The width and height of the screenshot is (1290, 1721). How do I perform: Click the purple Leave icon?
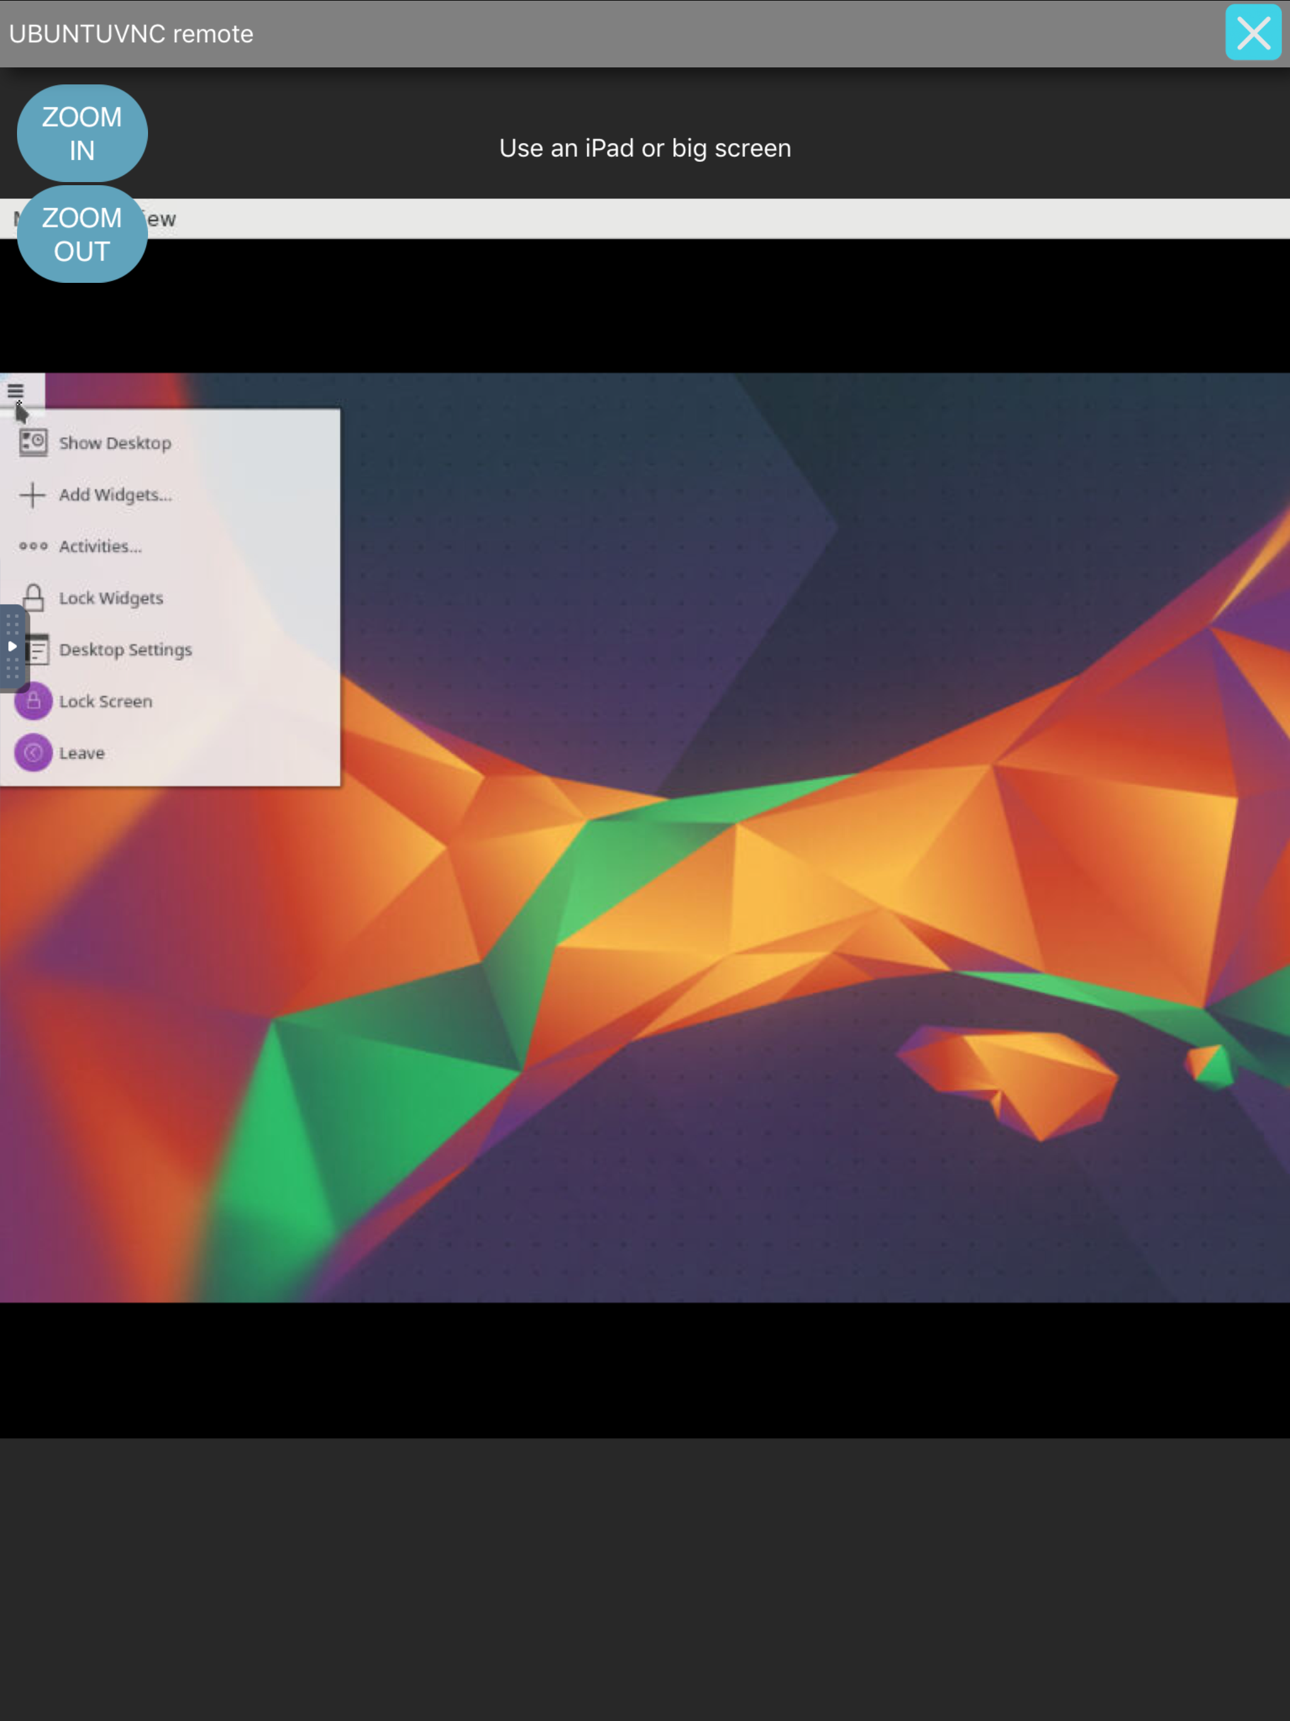pos(33,753)
